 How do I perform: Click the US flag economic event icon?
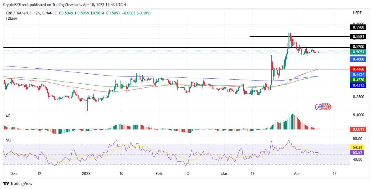(x=323, y=107)
